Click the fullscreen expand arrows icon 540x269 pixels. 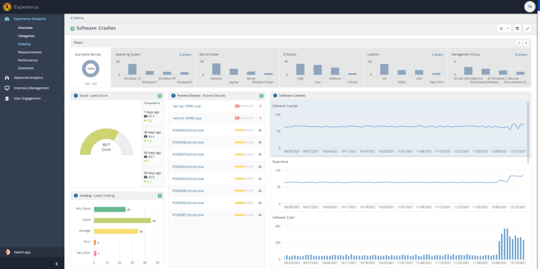coord(527,28)
